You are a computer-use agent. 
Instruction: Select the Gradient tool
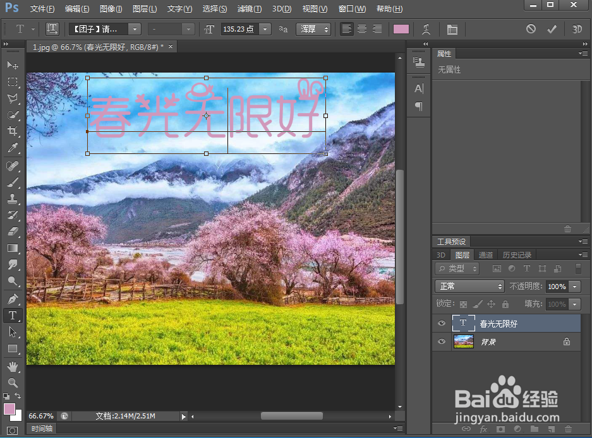(x=13, y=248)
